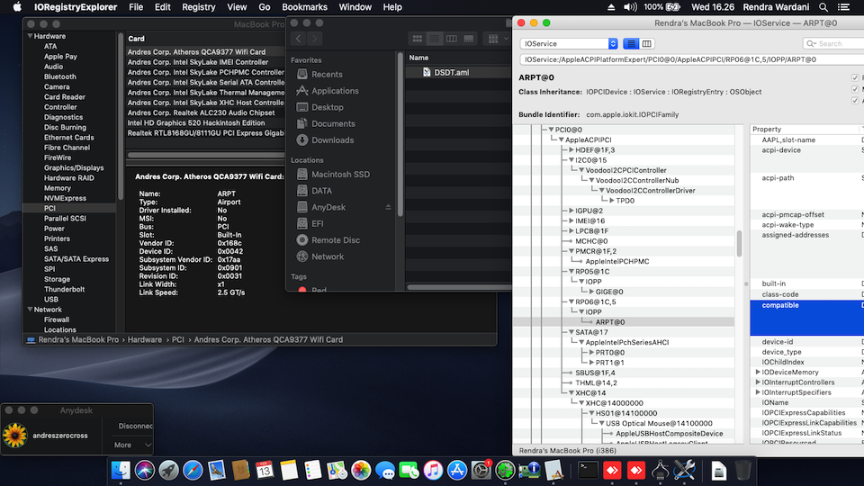
Task: Open Downloads in Finder sidebar
Action: (x=332, y=140)
